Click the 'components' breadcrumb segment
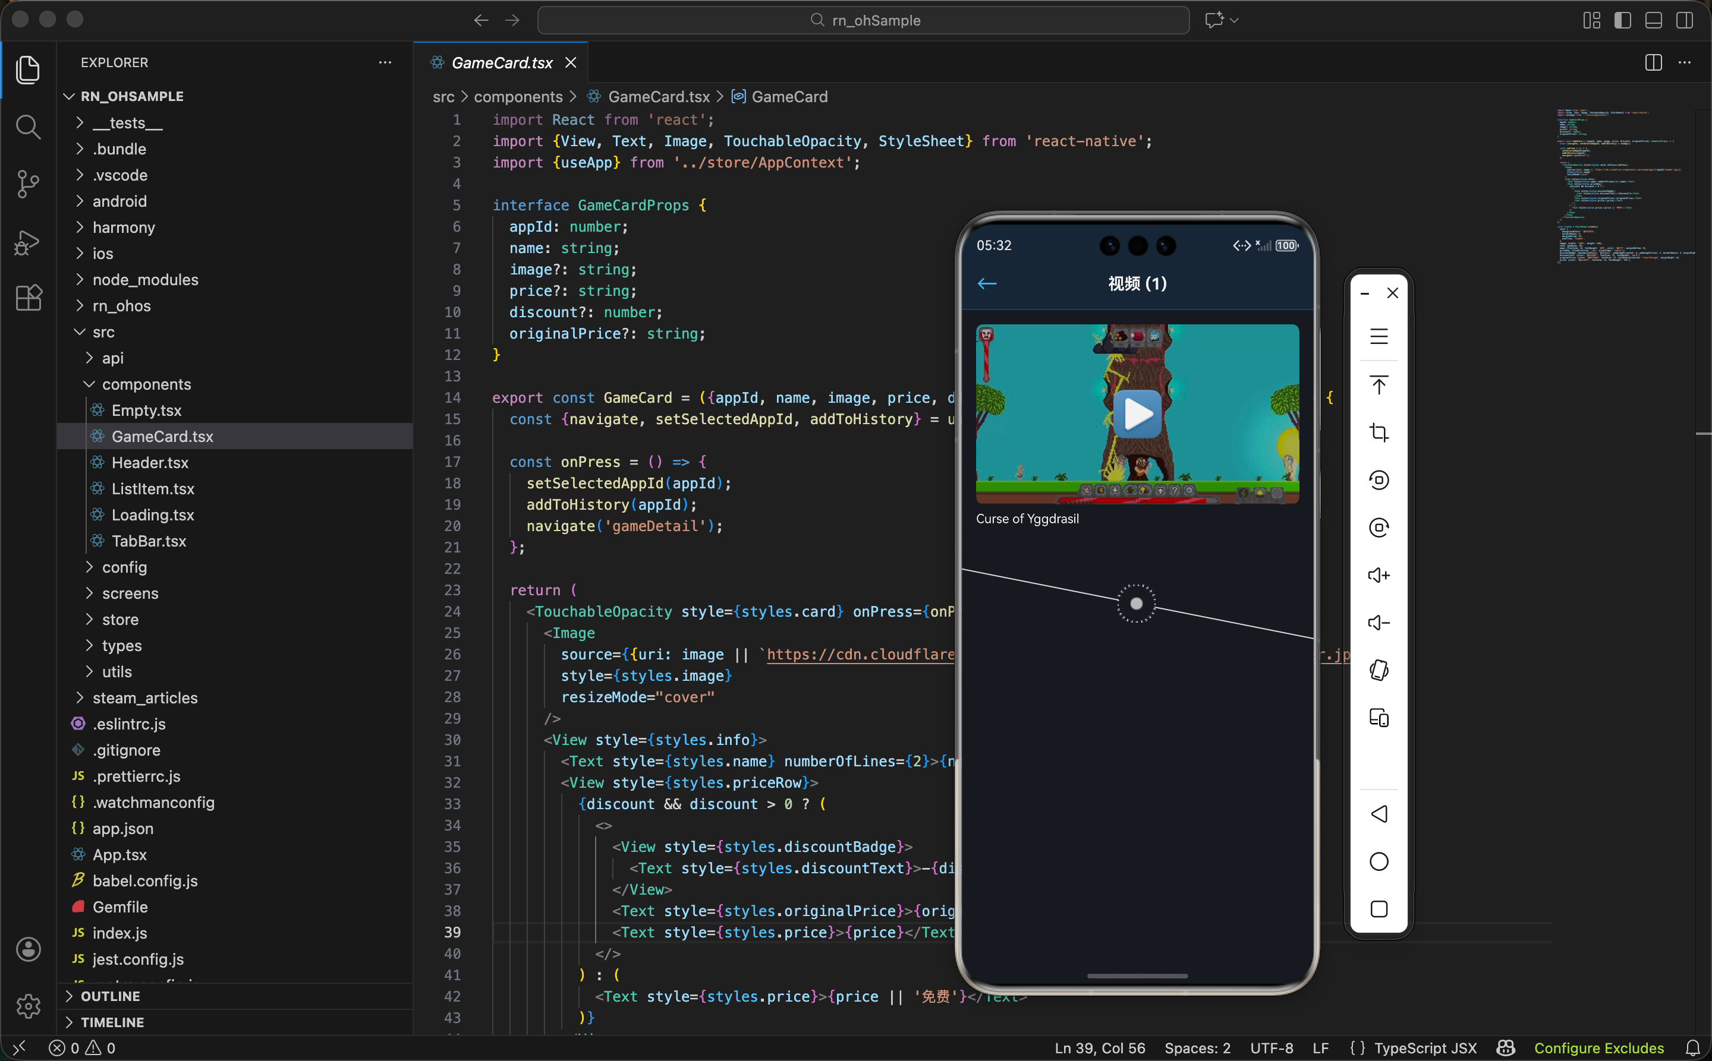Viewport: 1712px width, 1061px height. coord(518,97)
